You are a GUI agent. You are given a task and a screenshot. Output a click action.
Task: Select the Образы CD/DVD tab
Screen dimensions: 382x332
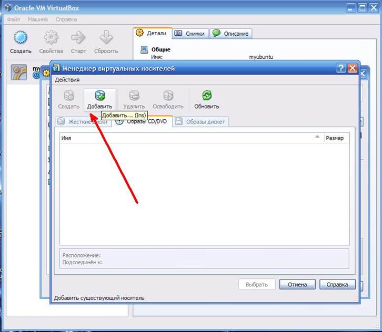pyautogui.click(x=142, y=121)
